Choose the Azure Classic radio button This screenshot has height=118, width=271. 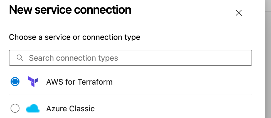(15, 108)
